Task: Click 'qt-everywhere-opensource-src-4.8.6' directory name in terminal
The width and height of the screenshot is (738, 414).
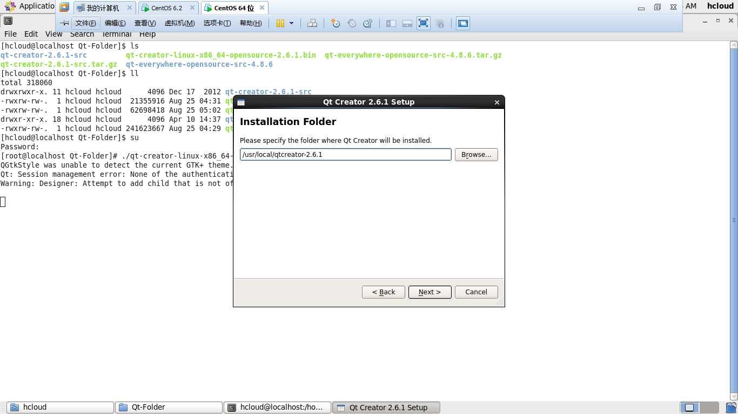Action: pos(199,64)
